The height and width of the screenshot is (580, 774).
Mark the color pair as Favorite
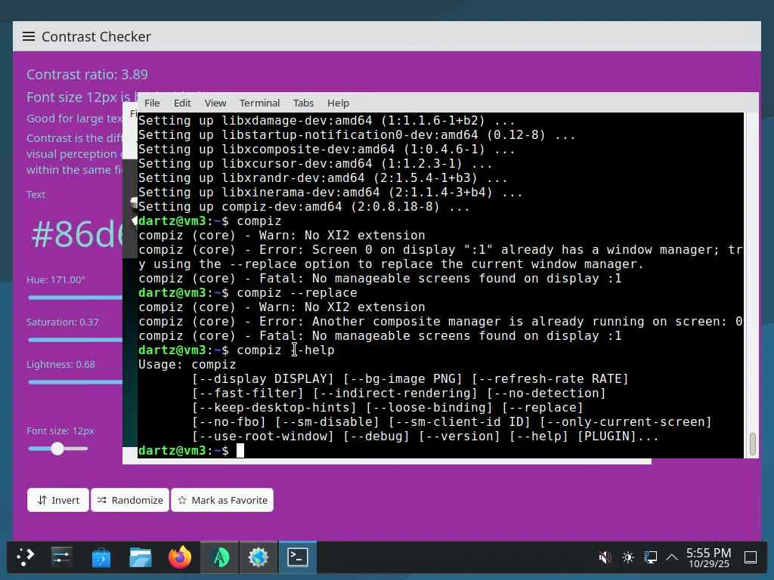(x=222, y=500)
